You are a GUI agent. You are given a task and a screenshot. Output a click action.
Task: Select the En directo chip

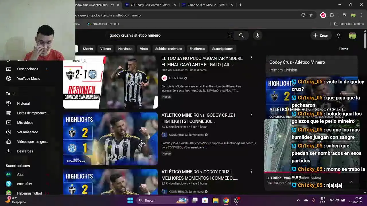point(197,49)
